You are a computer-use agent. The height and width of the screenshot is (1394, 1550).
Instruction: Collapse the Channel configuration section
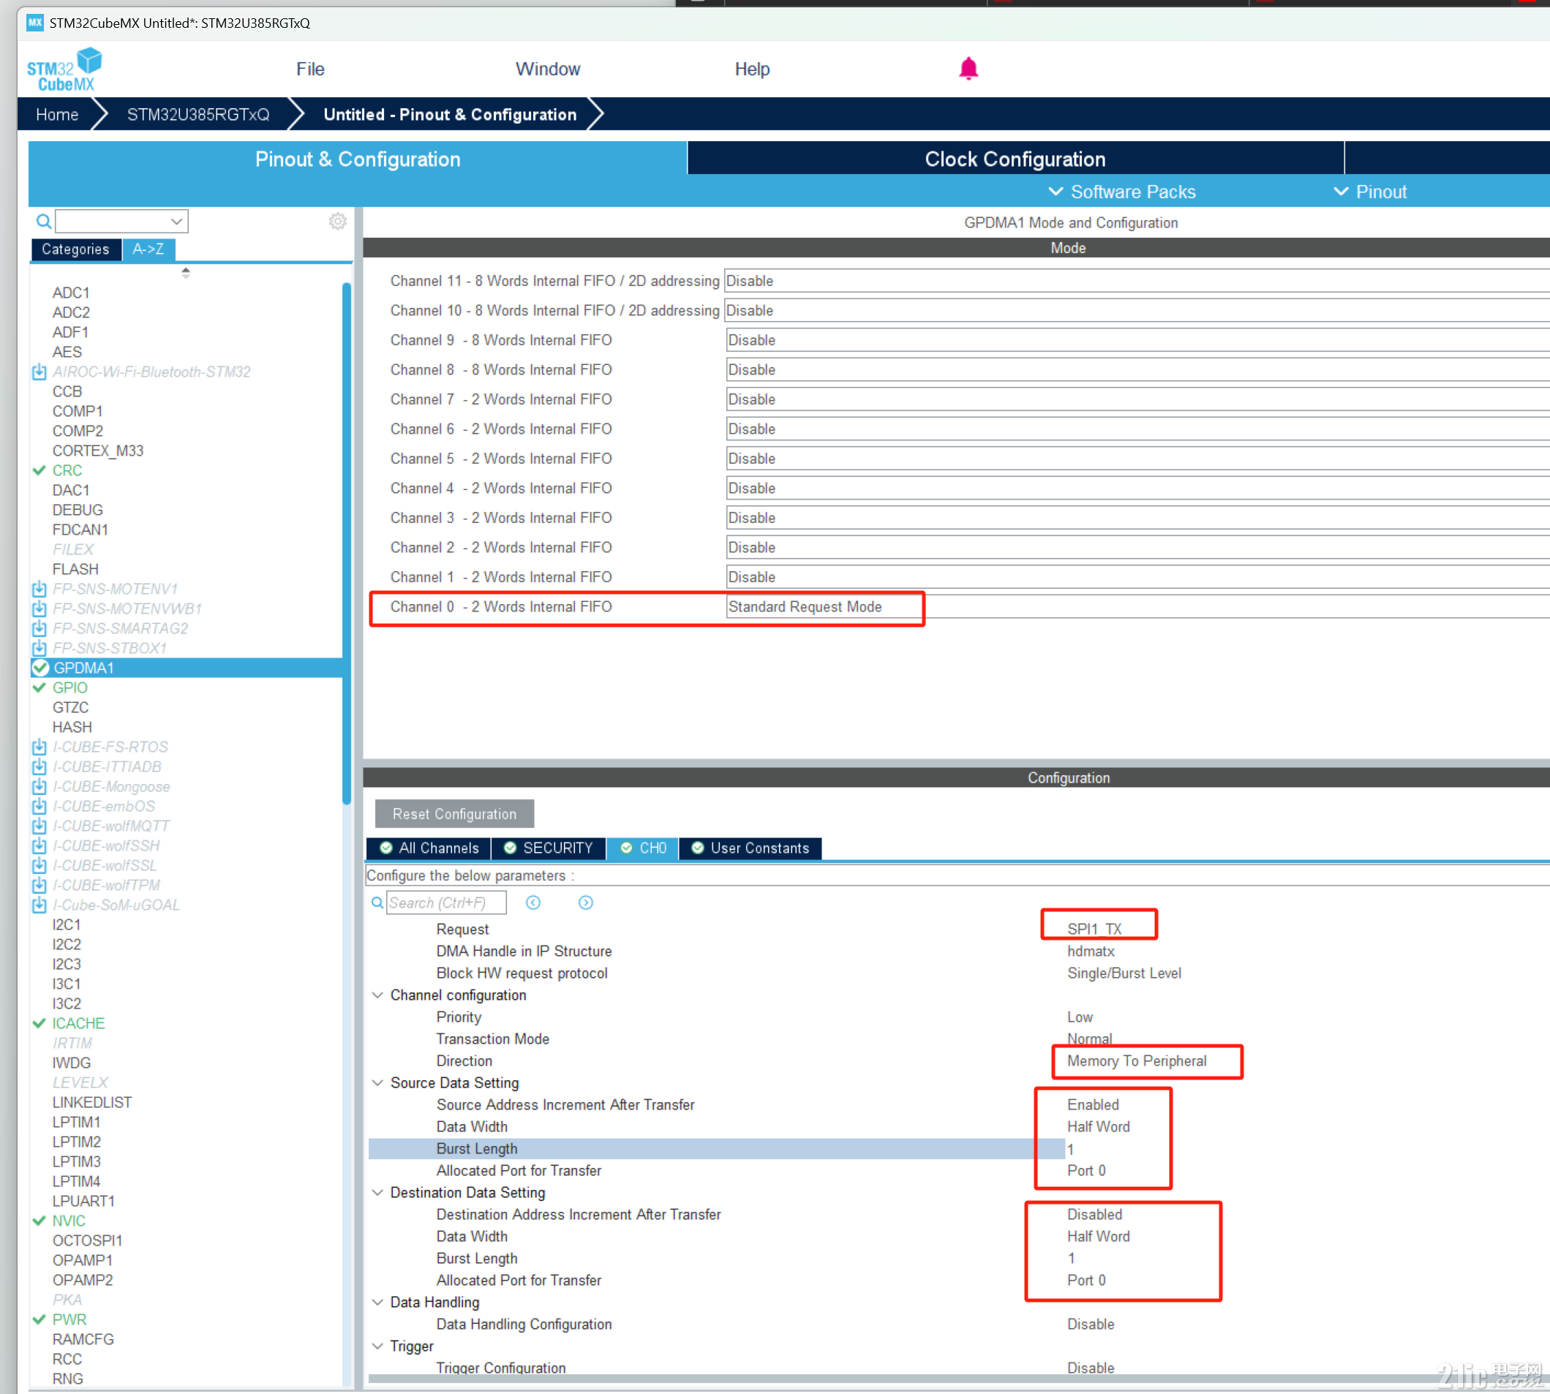point(377,995)
